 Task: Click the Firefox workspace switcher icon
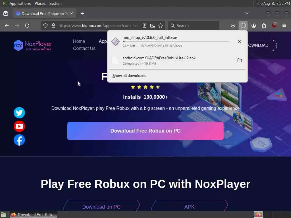(258, 215)
